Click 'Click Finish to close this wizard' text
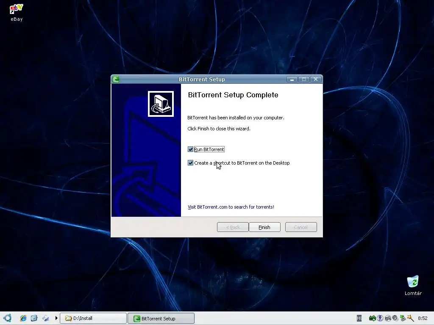This screenshot has height=325, width=434. click(x=219, y=129)
